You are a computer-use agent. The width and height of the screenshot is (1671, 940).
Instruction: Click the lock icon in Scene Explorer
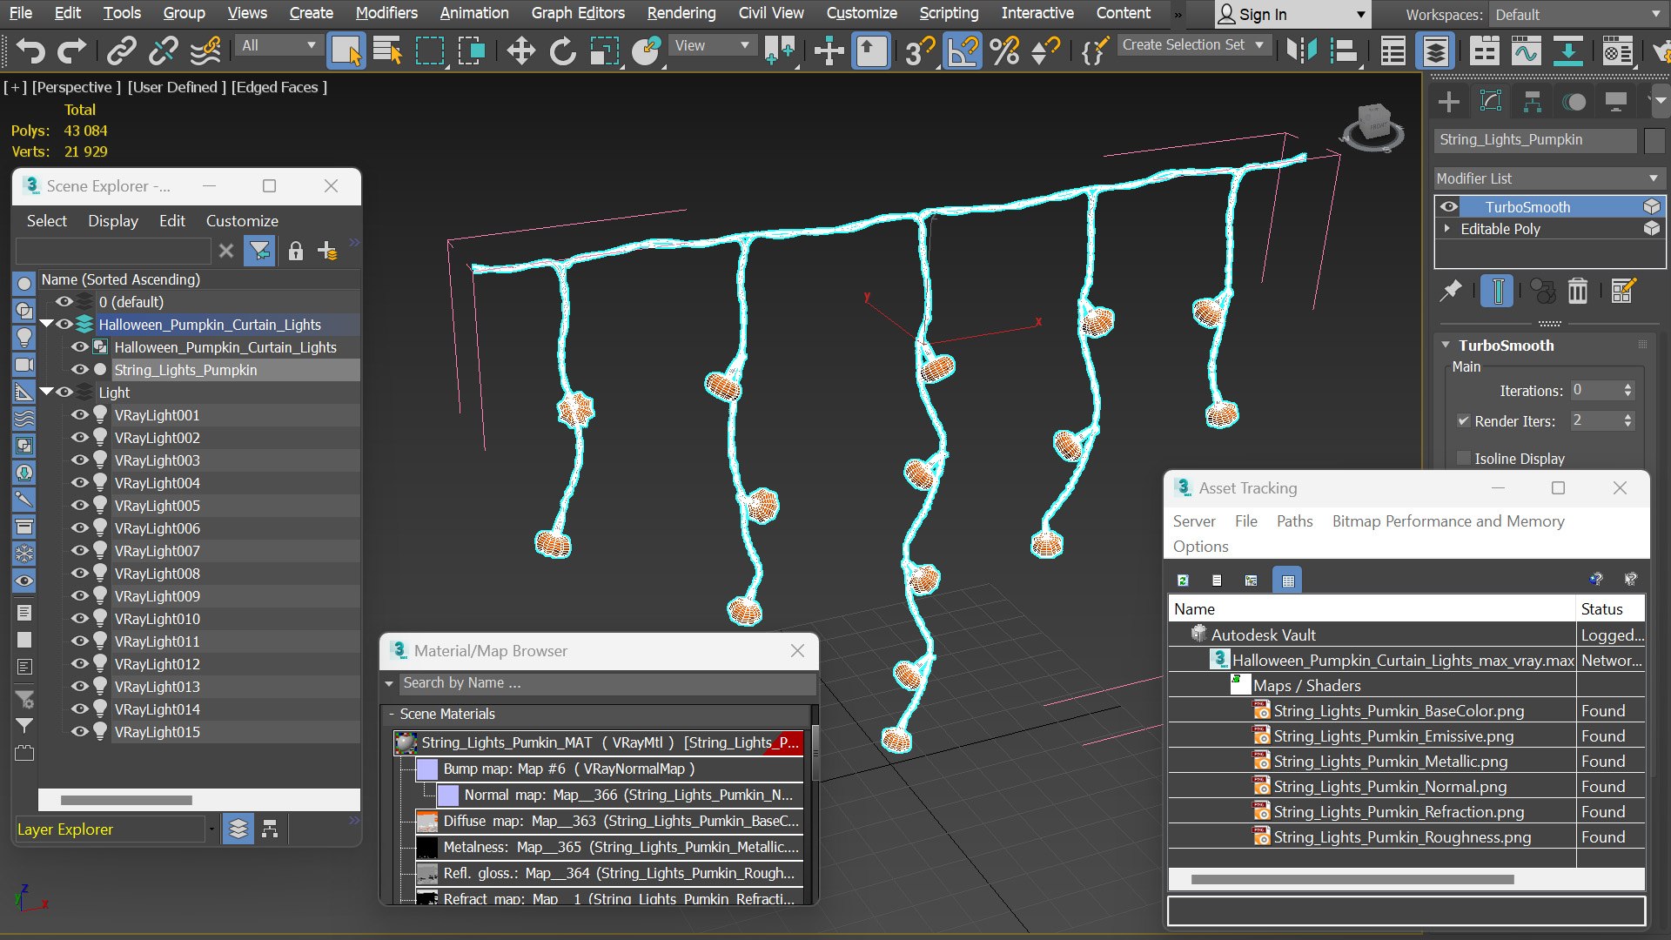(296, 252)
